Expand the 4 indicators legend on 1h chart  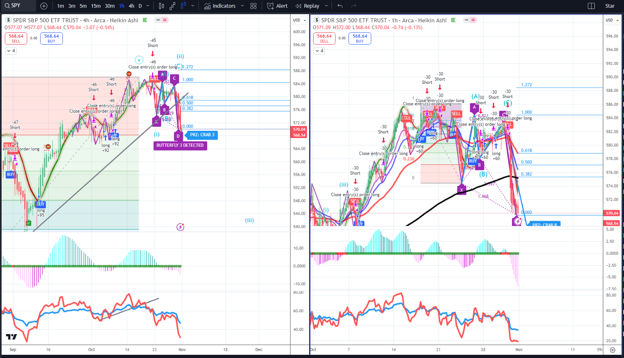(319, 51)
